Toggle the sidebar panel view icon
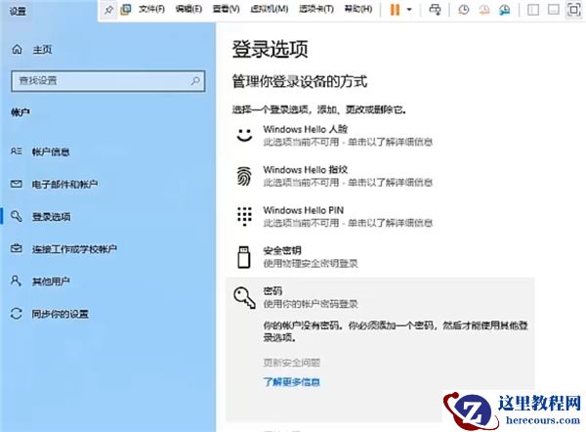The height and width of the screenshot is (432, 586). pyautogui.click(x=533, y=10)
